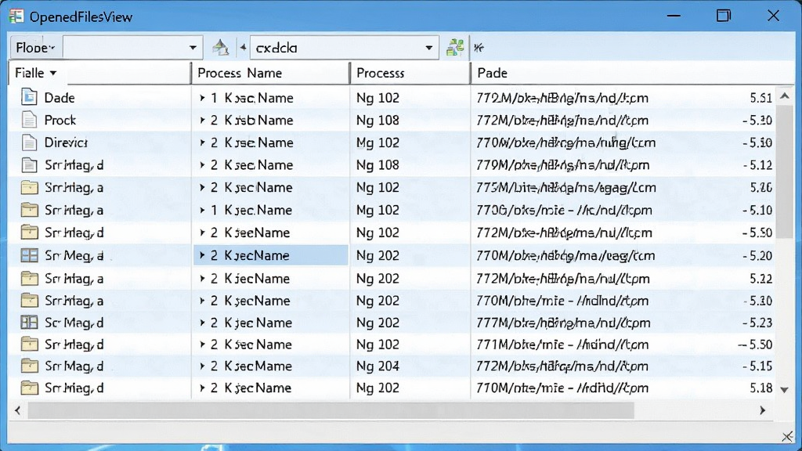Click the Fialle column header sort arrow
802x451 pixels.
click(x=52, y=73)
